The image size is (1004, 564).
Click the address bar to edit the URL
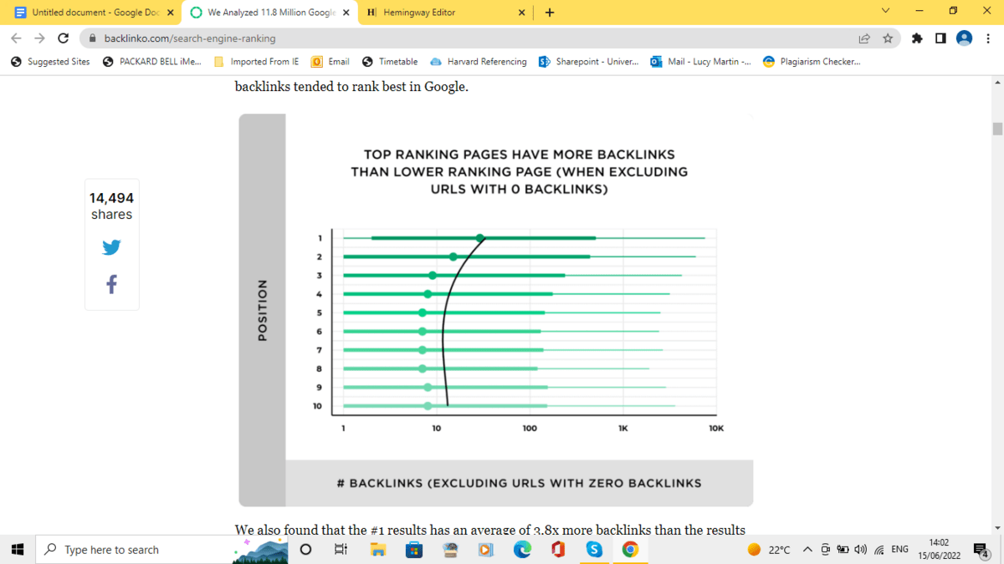click(x=335, y=38)
